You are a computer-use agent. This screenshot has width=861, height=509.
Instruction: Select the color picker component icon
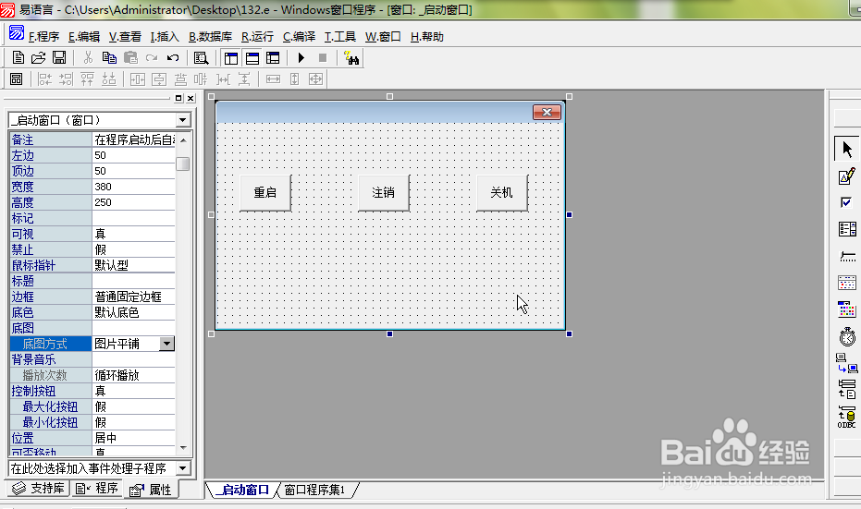pos(847,309)
